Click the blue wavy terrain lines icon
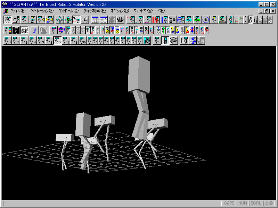Screen dimensions: 278x208 pyautogui.click(x=35, y=30)
